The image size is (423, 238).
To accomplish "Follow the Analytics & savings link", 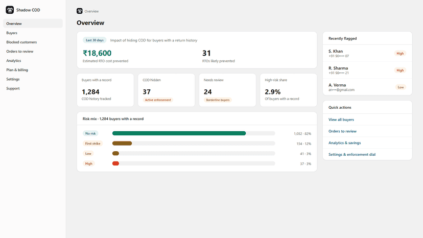I will click(344, 142).
